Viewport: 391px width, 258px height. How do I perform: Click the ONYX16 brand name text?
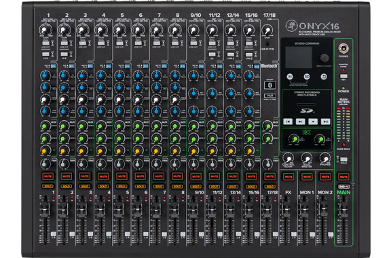pyautogui.click(x=318, y=26)
